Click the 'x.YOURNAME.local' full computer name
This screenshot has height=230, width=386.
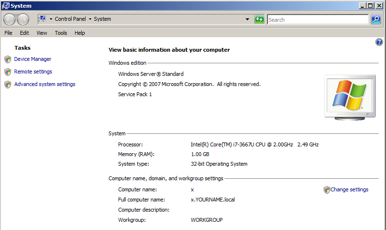point(213,200)
